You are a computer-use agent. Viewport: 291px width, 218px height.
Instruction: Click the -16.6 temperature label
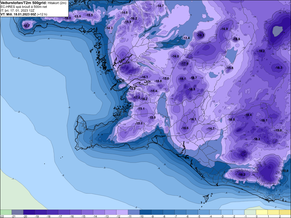pos(185,128)
